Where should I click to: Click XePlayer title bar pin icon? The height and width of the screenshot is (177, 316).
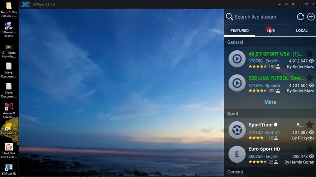pyautogui.click(x=286, y=4)
